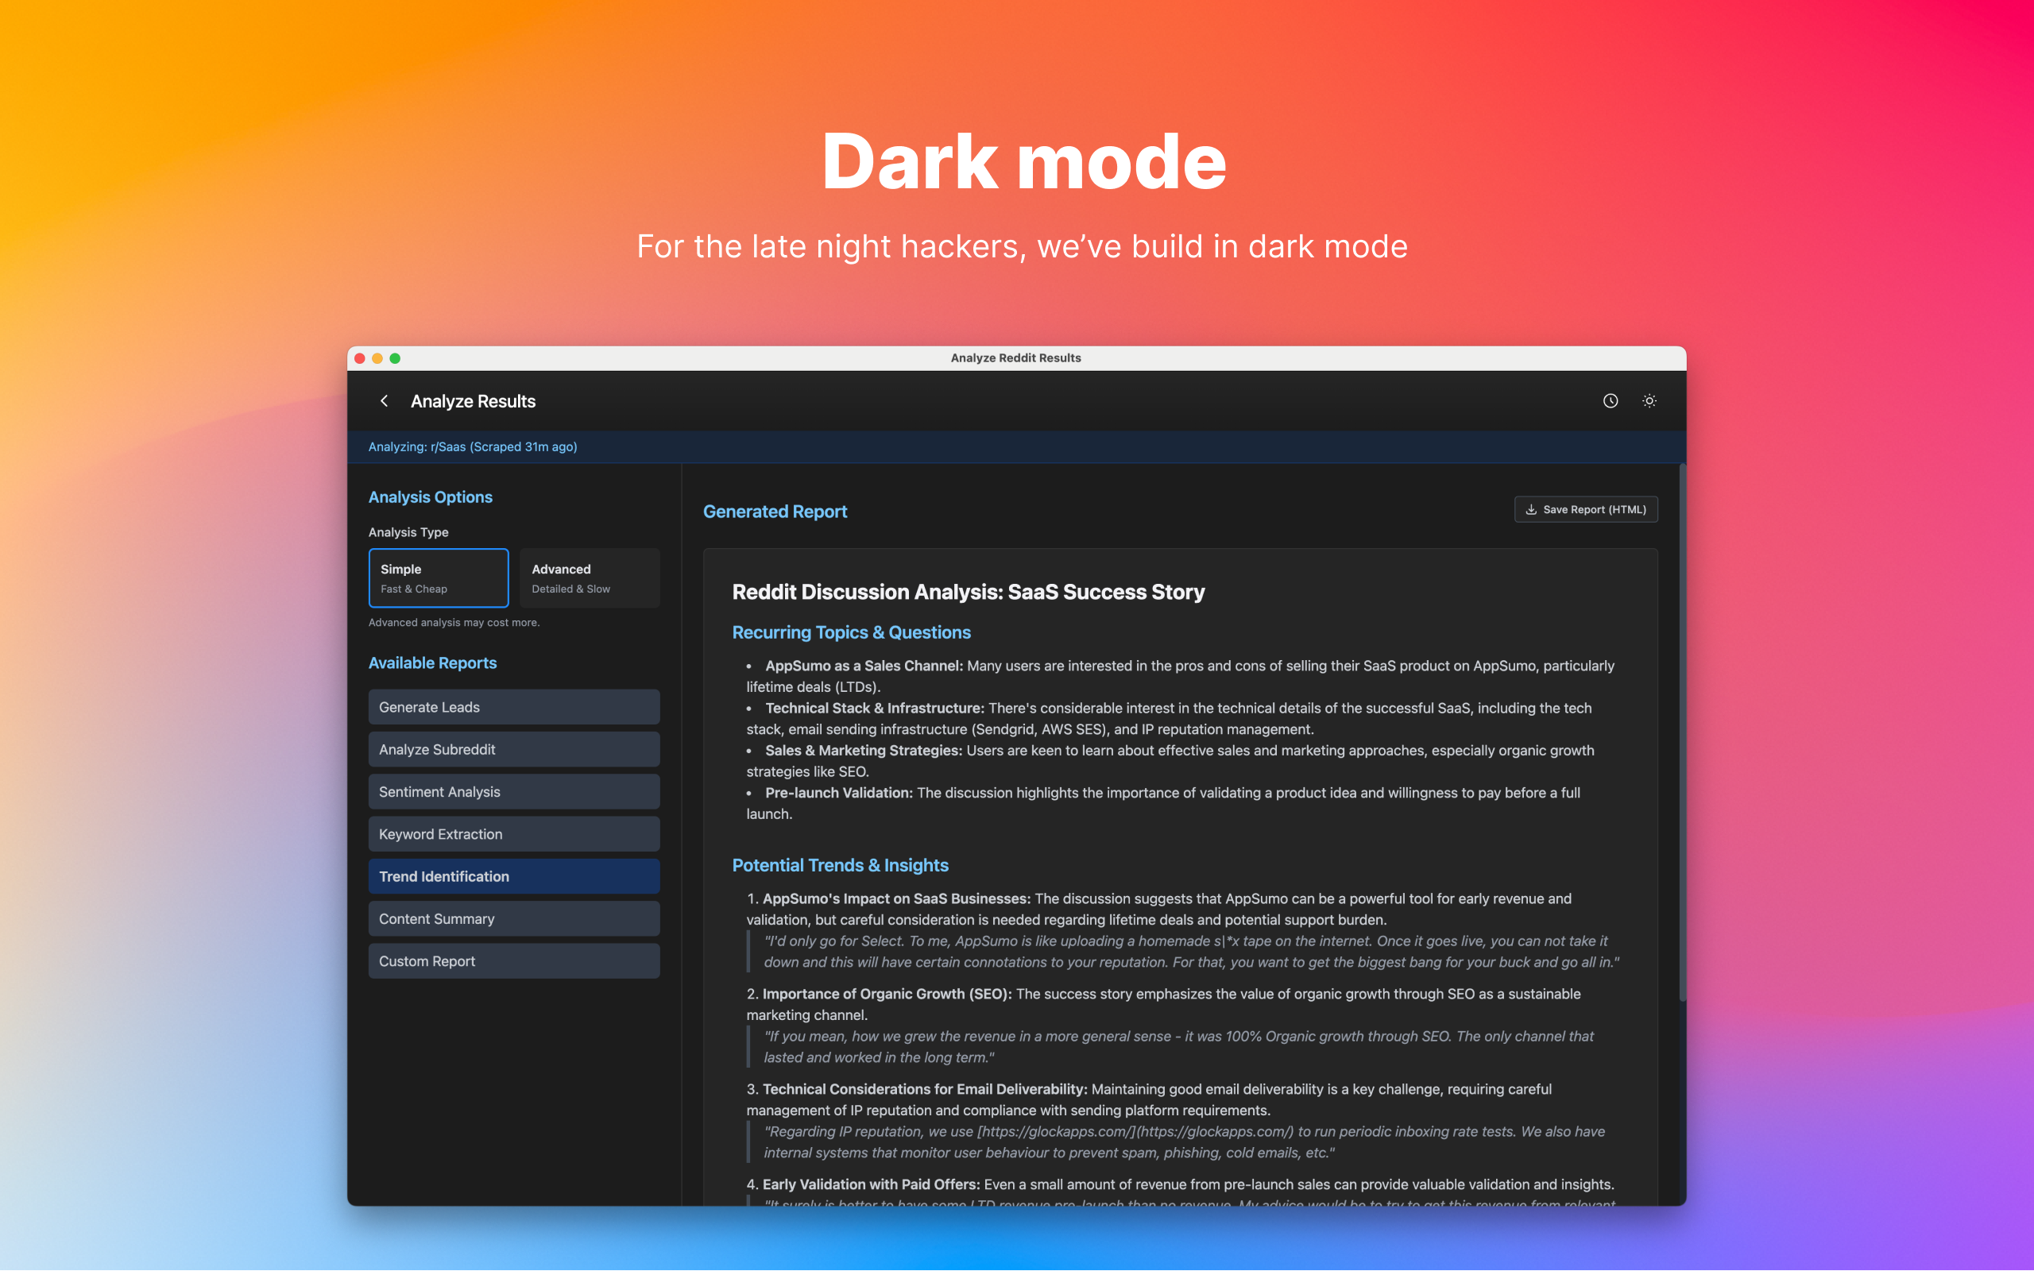Select Keyword Extraction report

click(513, 834)
